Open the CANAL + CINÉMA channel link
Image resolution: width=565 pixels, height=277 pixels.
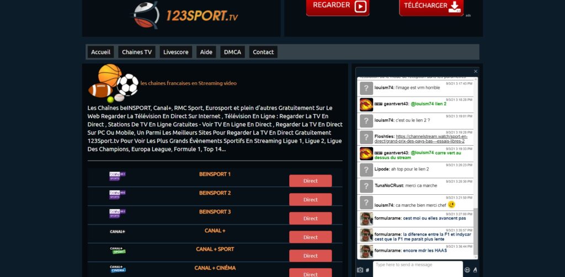point(215,268)
